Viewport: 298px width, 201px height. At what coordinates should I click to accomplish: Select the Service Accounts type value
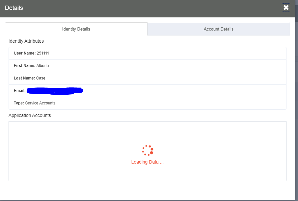(x=40, y=103)
